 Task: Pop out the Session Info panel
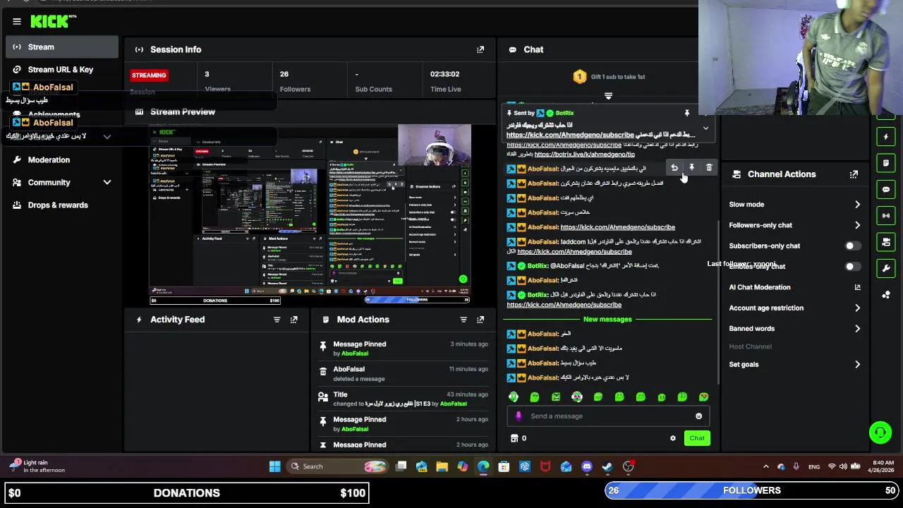(x=480, y=49)
